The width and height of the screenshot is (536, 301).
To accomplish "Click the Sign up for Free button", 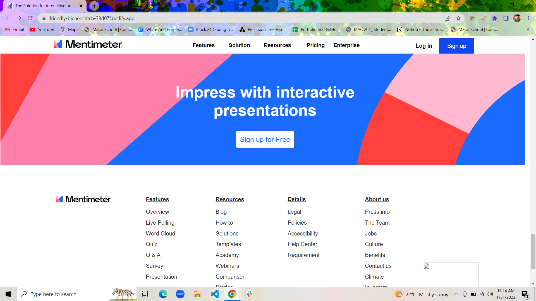I will [265, 139].
